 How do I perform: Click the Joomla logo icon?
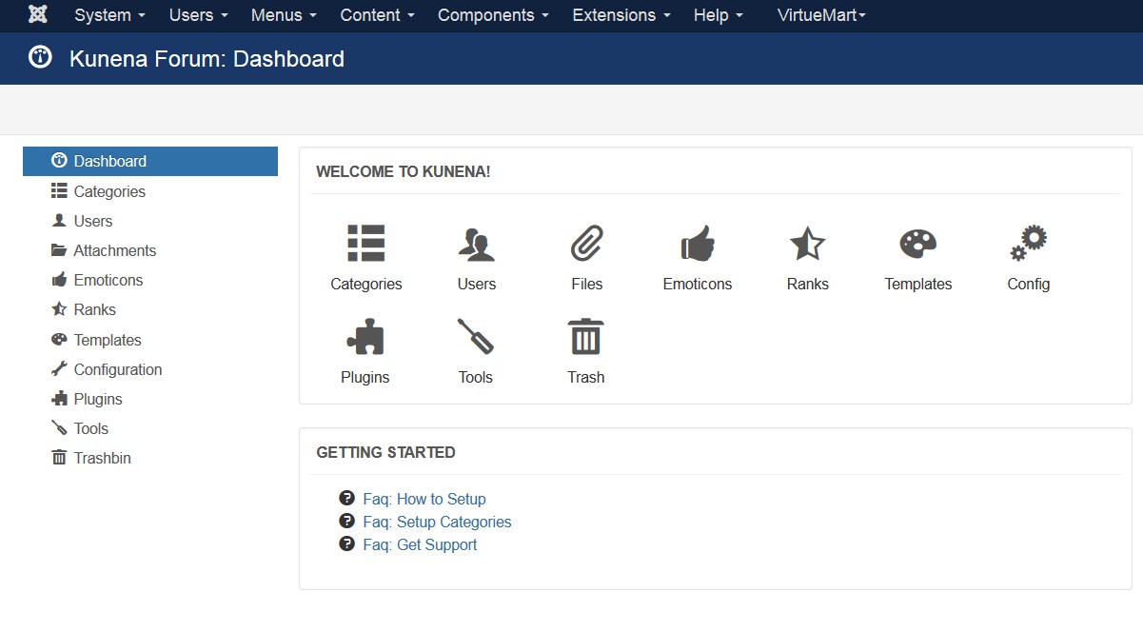[x=38, y=14]
